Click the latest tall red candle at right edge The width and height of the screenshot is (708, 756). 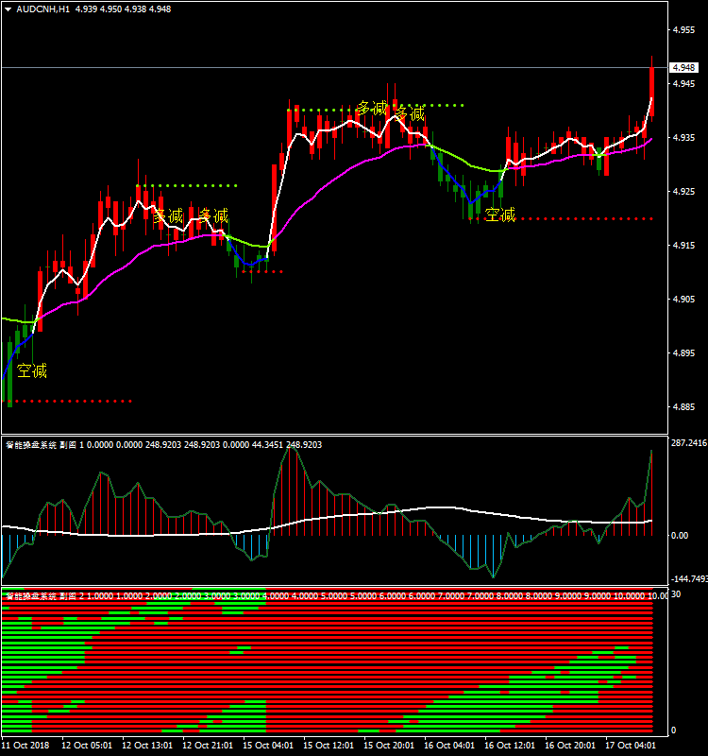[651, 90]
